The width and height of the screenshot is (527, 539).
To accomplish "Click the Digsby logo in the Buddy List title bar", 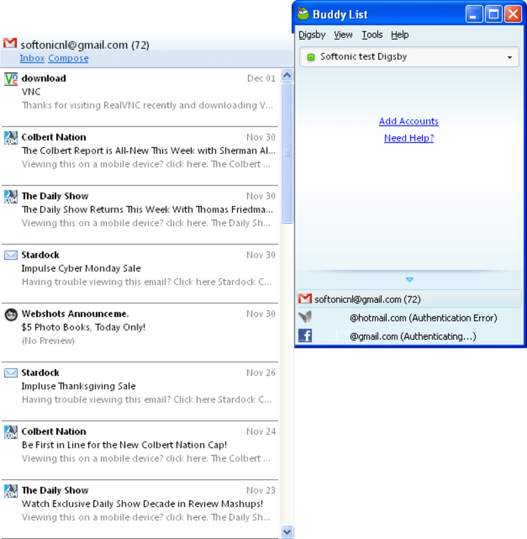I will 303,14.
